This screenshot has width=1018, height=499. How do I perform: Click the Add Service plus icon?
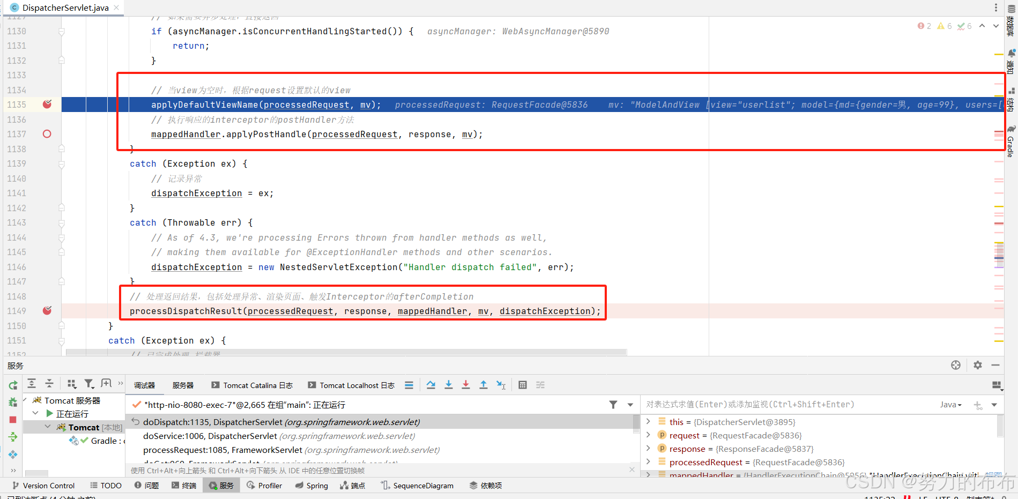[106, 384]
